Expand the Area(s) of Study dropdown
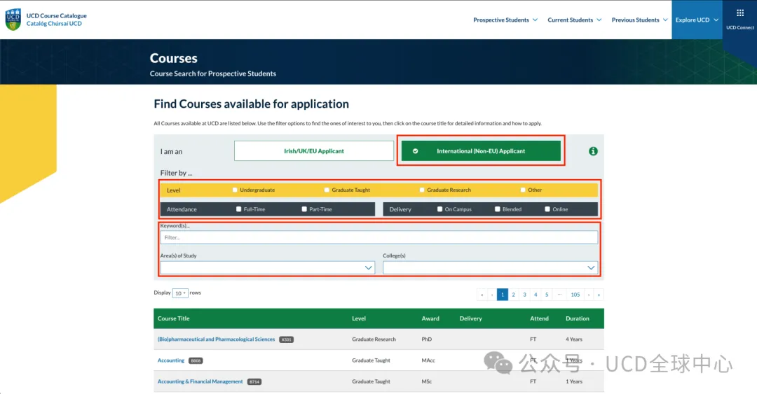 (267, 267)
